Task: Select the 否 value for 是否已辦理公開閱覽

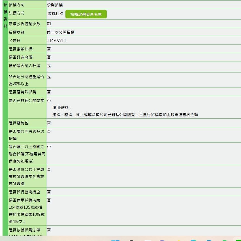Action: 49,101
